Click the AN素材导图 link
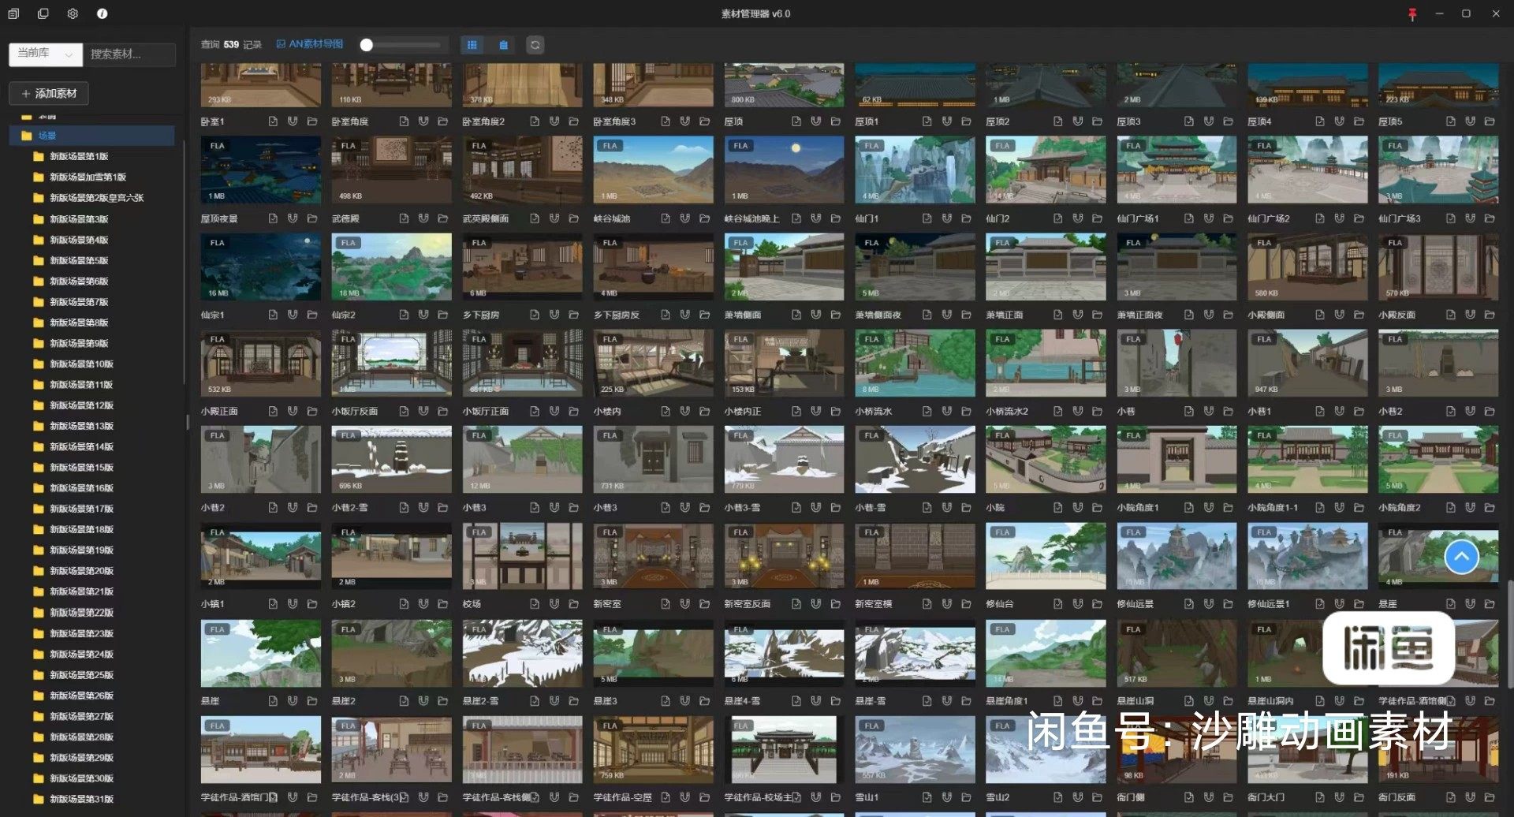 310,44
